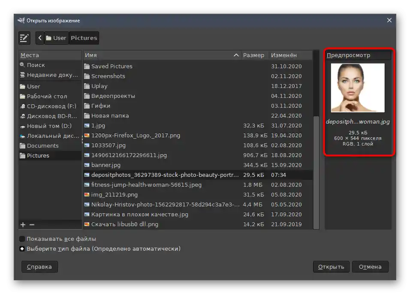Expand Выберите тип файла section
Screen dimensions: 410x294
point(22,249)
